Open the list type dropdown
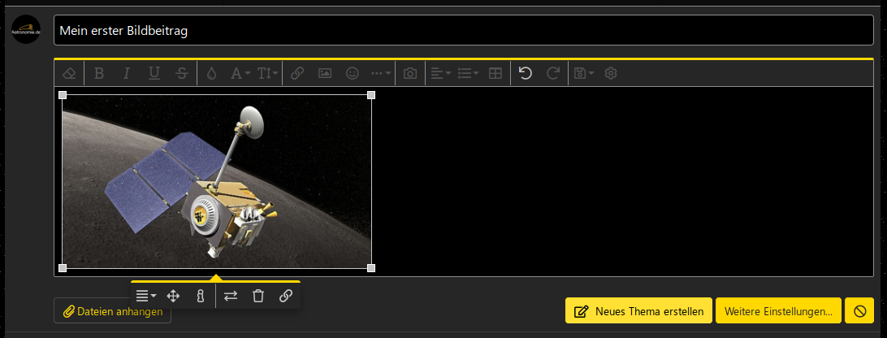The image size is (887, 338). tap(468, 73)
